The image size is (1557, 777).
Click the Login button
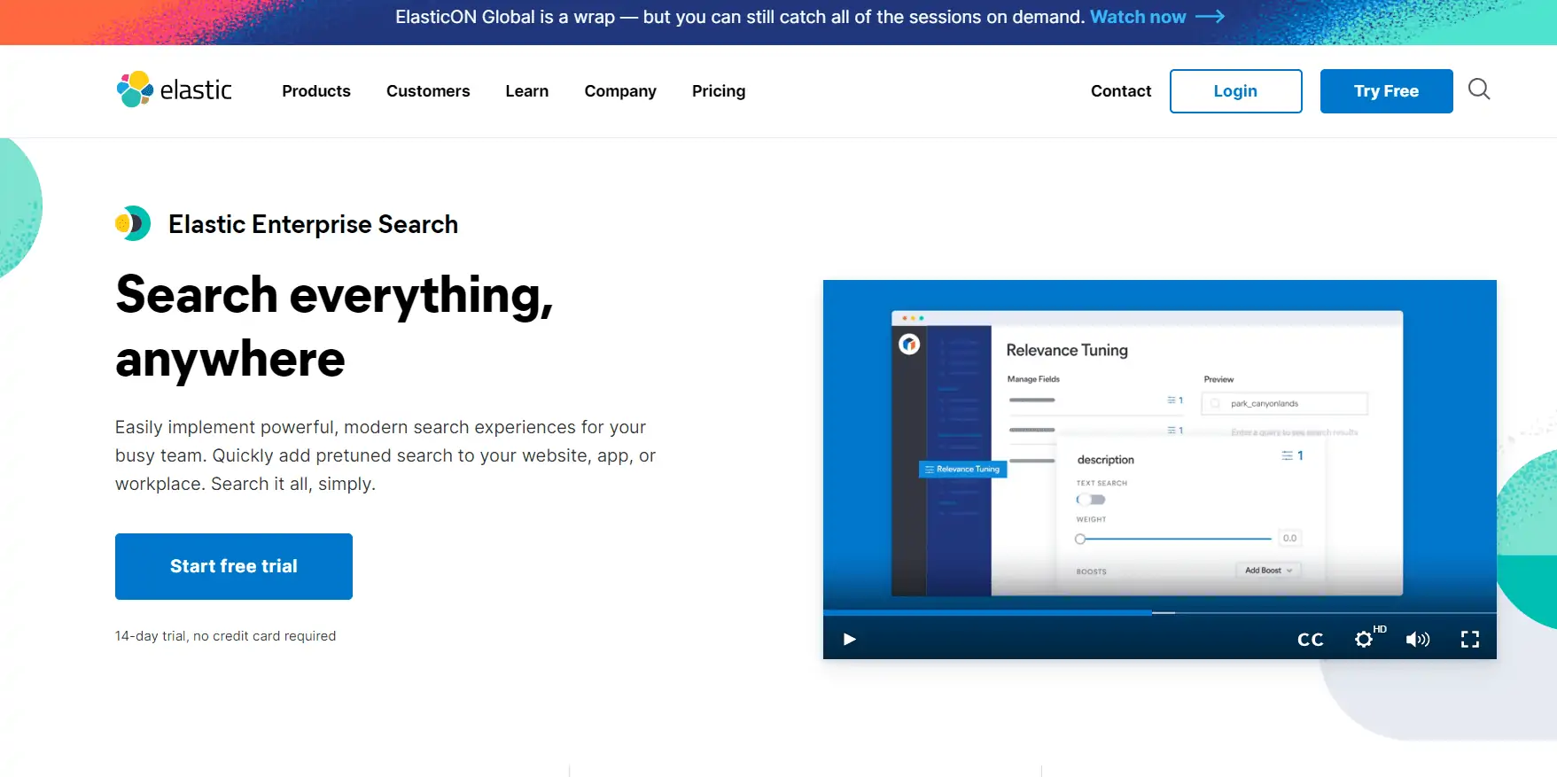(x=1235, y=91)
